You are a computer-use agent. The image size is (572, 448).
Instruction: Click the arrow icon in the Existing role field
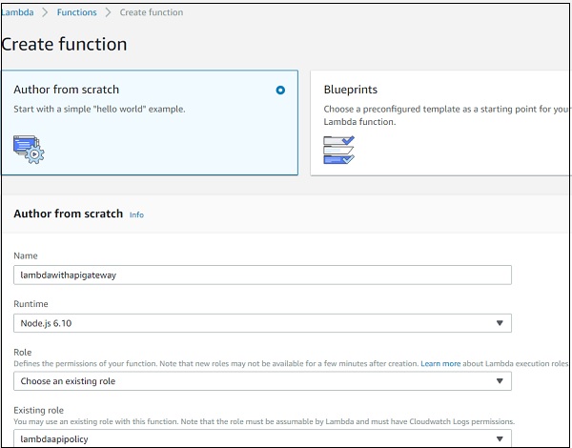tap(500, 438)
